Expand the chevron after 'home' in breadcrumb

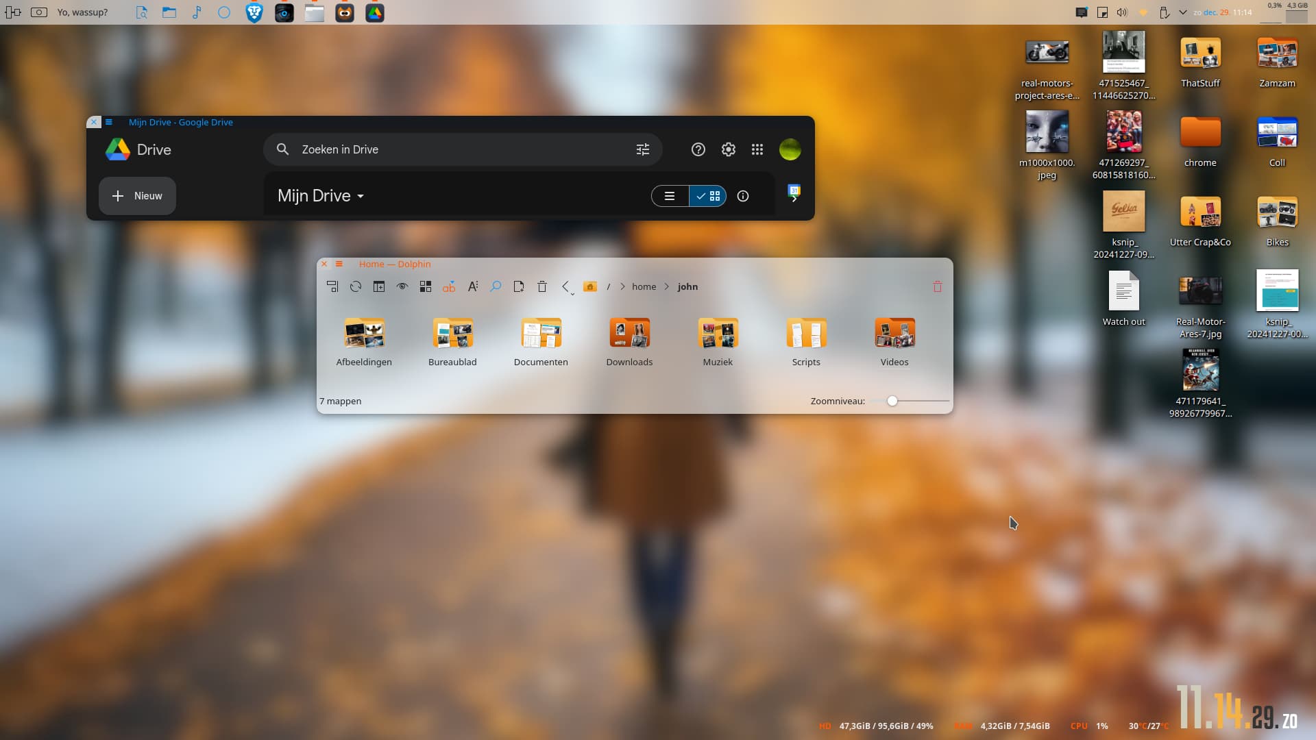coord(667,286)
